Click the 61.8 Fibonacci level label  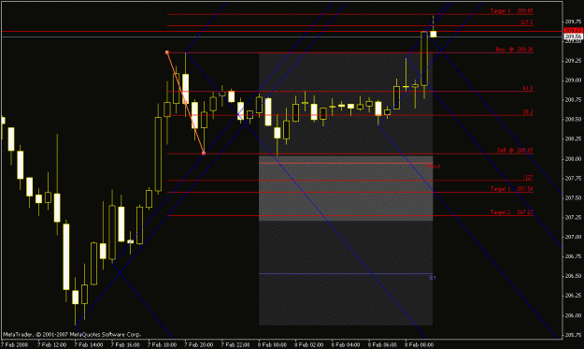pos(528,88)
